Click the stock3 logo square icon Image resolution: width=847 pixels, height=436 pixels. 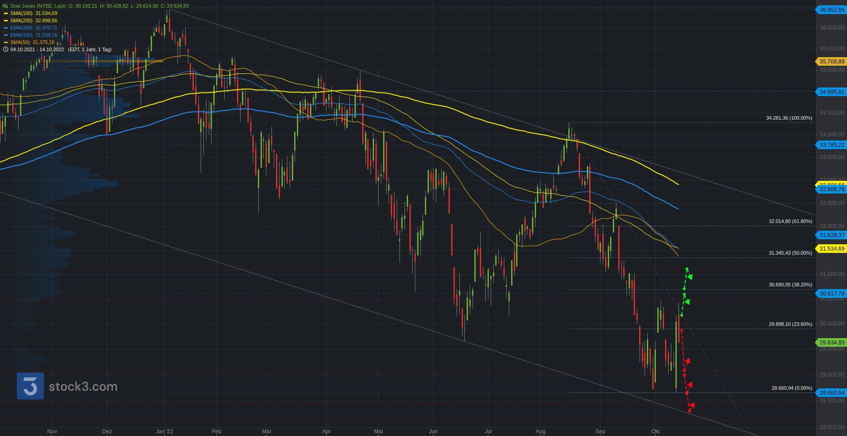point(30,386)
